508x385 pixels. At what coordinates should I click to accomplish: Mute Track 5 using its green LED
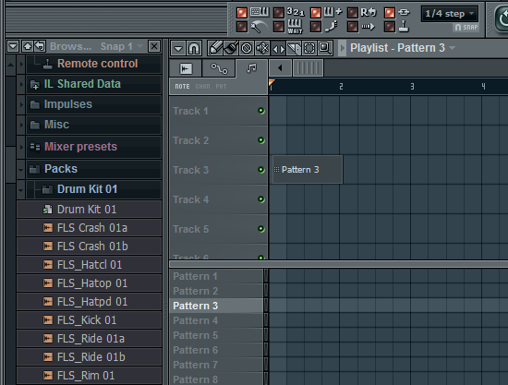click(261, 229)
